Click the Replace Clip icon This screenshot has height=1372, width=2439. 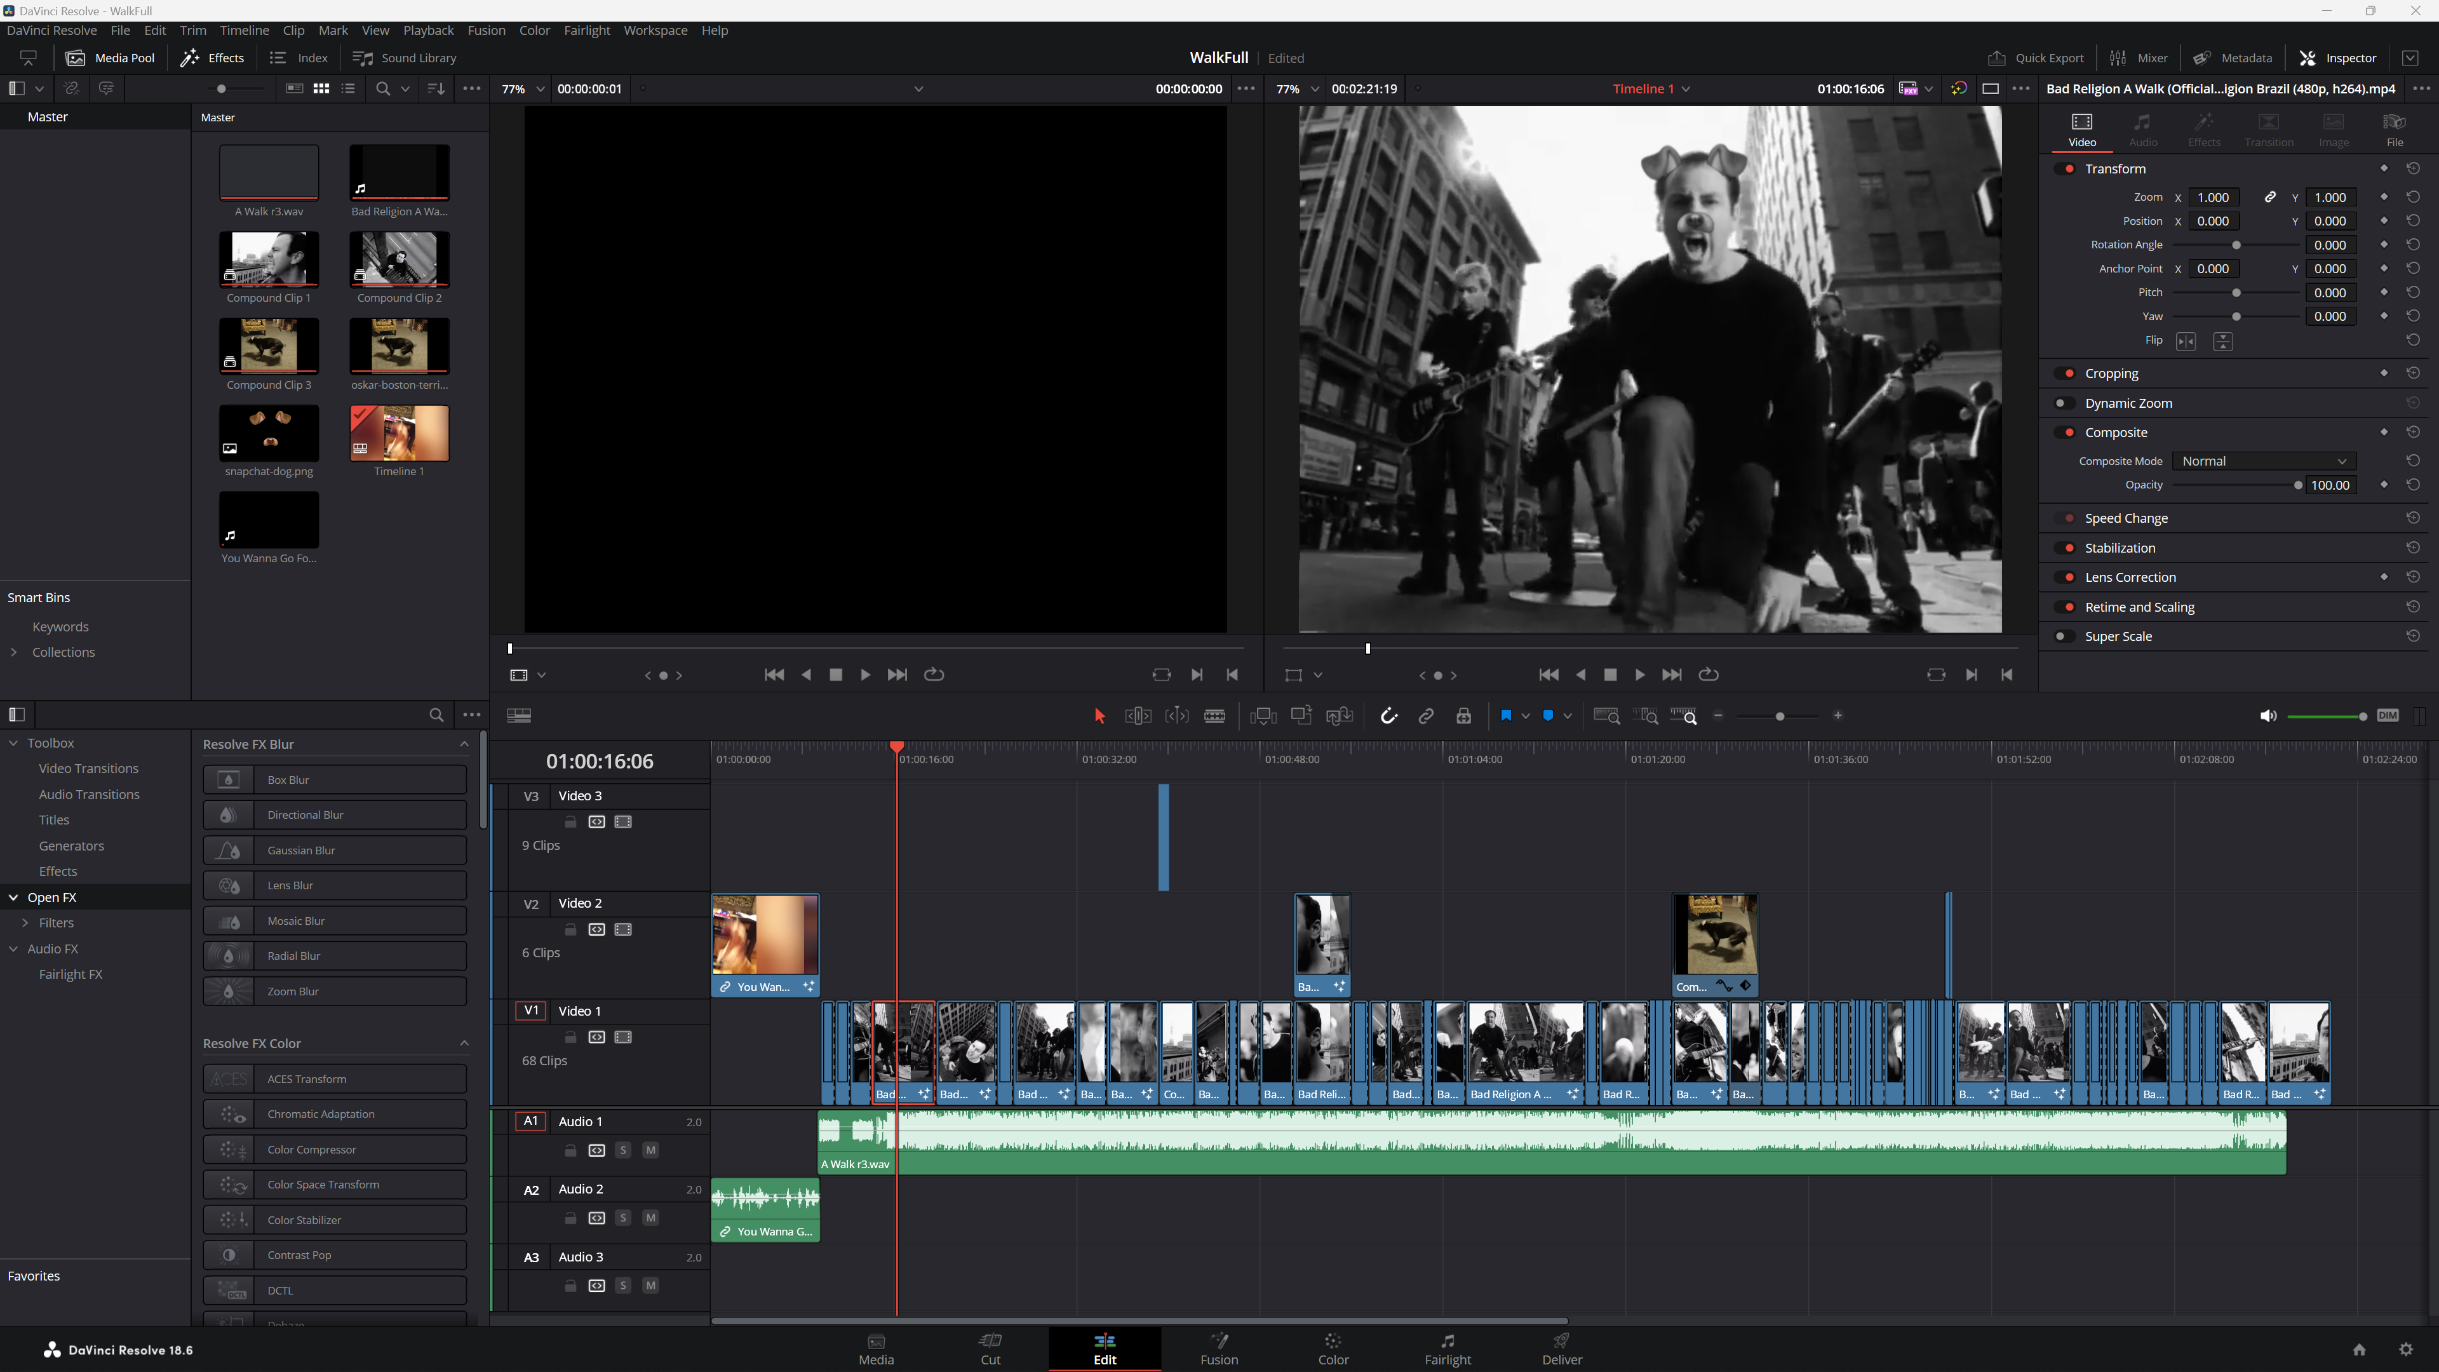pos(1340,716)
